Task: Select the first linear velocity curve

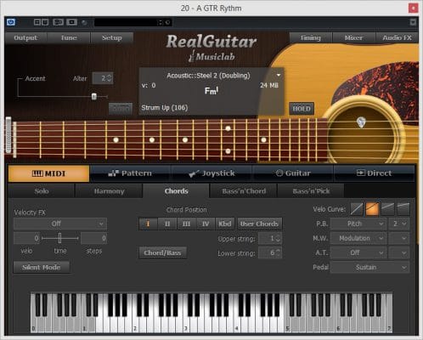Action: coord(357,209)
